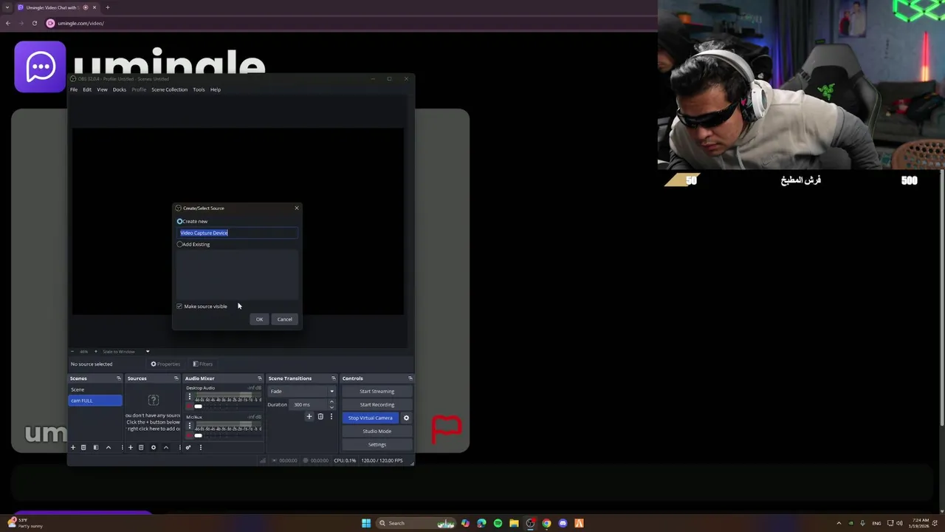Click Start Streaming button
Image resolution: width=945 pixels, height=532 pixels.
pyautogui.click(x=377, y=392)
